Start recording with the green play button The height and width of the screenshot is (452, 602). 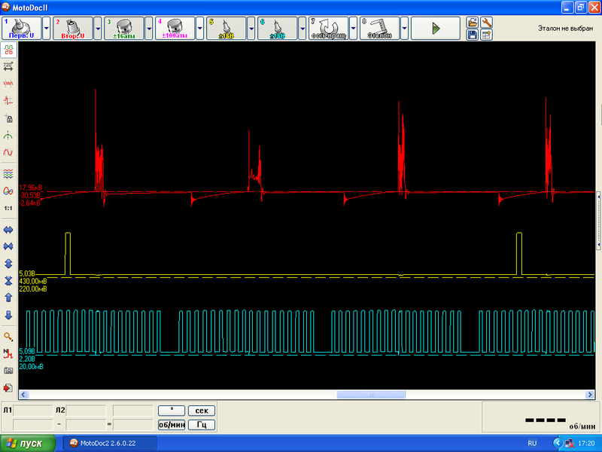pos(436,28)
